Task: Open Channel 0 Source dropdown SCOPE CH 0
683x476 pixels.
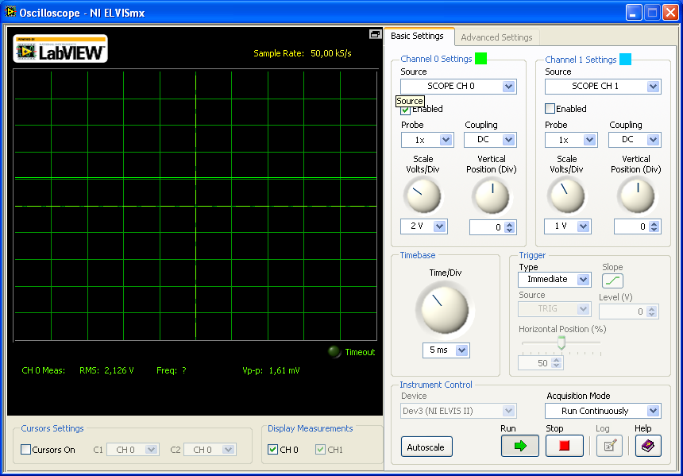Action: pos(459,87)
